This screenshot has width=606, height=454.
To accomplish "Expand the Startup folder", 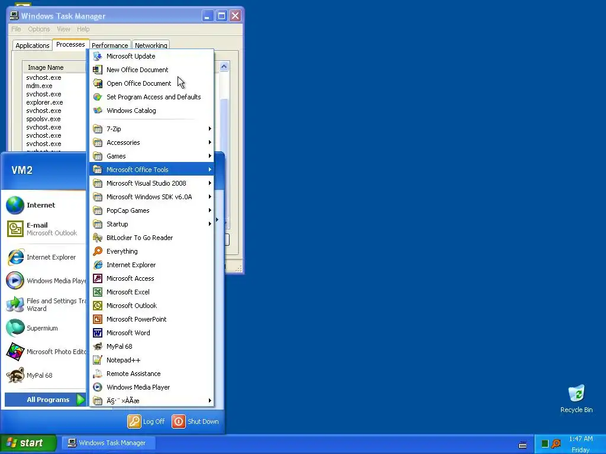I will (151, 224).
